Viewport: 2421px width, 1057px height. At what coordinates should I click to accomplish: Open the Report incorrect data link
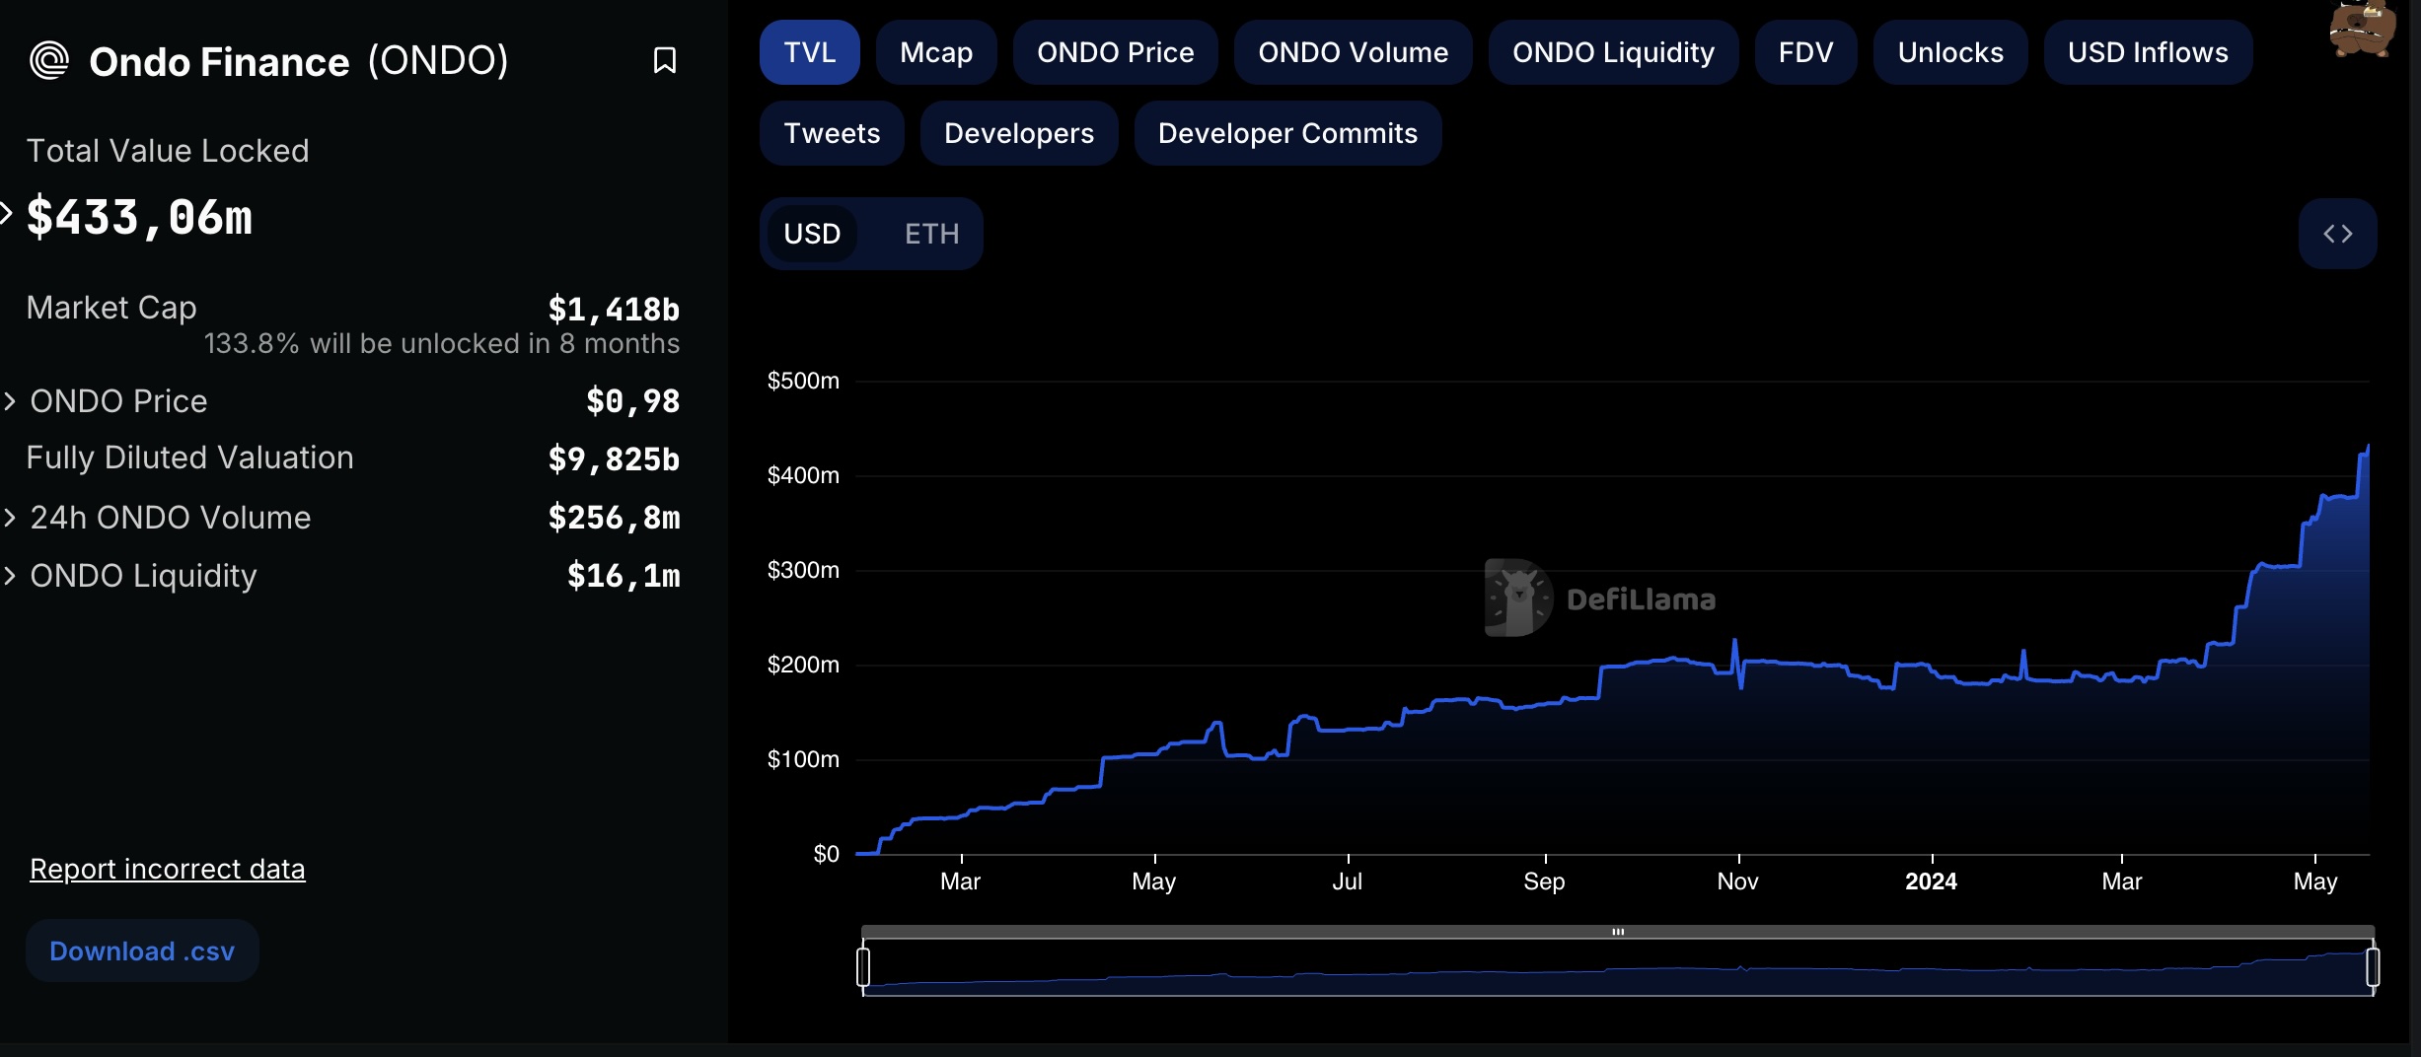click(168, 869)
